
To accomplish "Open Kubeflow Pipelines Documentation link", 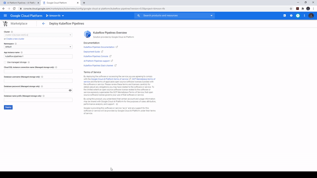I will [99, 47].
